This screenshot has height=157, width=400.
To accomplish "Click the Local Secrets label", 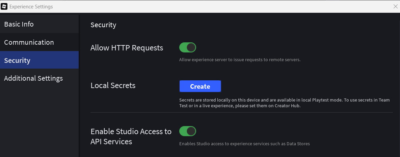I will click(x=113, y=85).
